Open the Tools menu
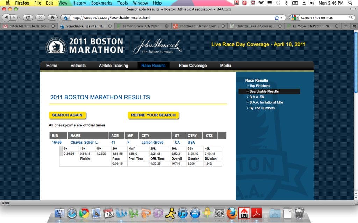This screenshot has width=358, height=223. click(x=123, y=3)
